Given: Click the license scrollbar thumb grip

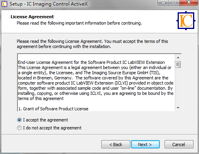Looking at the screenshot, I should [178, 64].
